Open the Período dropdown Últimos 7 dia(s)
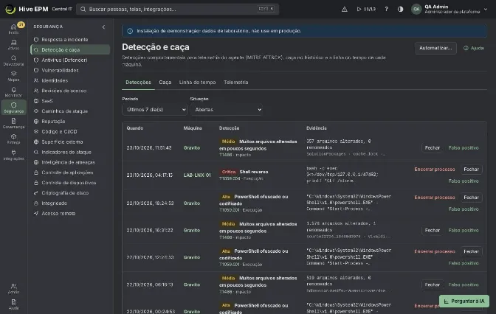Screen dimensions: 496x314 154,110
